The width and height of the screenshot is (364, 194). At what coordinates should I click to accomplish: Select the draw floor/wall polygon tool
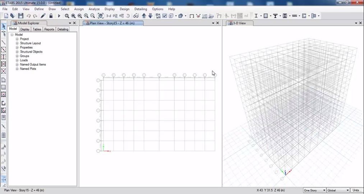(4, 80)
